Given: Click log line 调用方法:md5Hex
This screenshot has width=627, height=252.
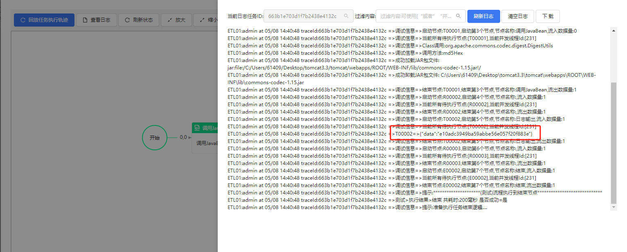Looking at the screenshot, I should coord(345,53).
